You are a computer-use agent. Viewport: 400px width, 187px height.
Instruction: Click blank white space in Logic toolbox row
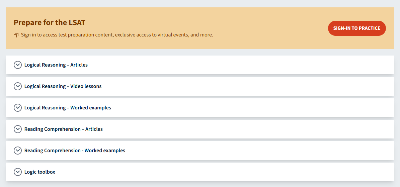tap(234, 172)
